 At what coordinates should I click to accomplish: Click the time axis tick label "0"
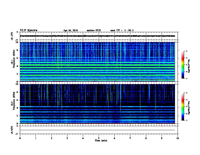click(x=20, y=138)
